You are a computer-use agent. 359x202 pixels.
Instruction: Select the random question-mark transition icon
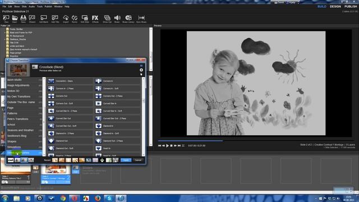tap(31, 160)
